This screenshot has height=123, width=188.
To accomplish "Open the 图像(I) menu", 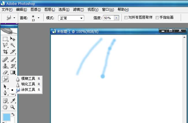I will point(36,10).
